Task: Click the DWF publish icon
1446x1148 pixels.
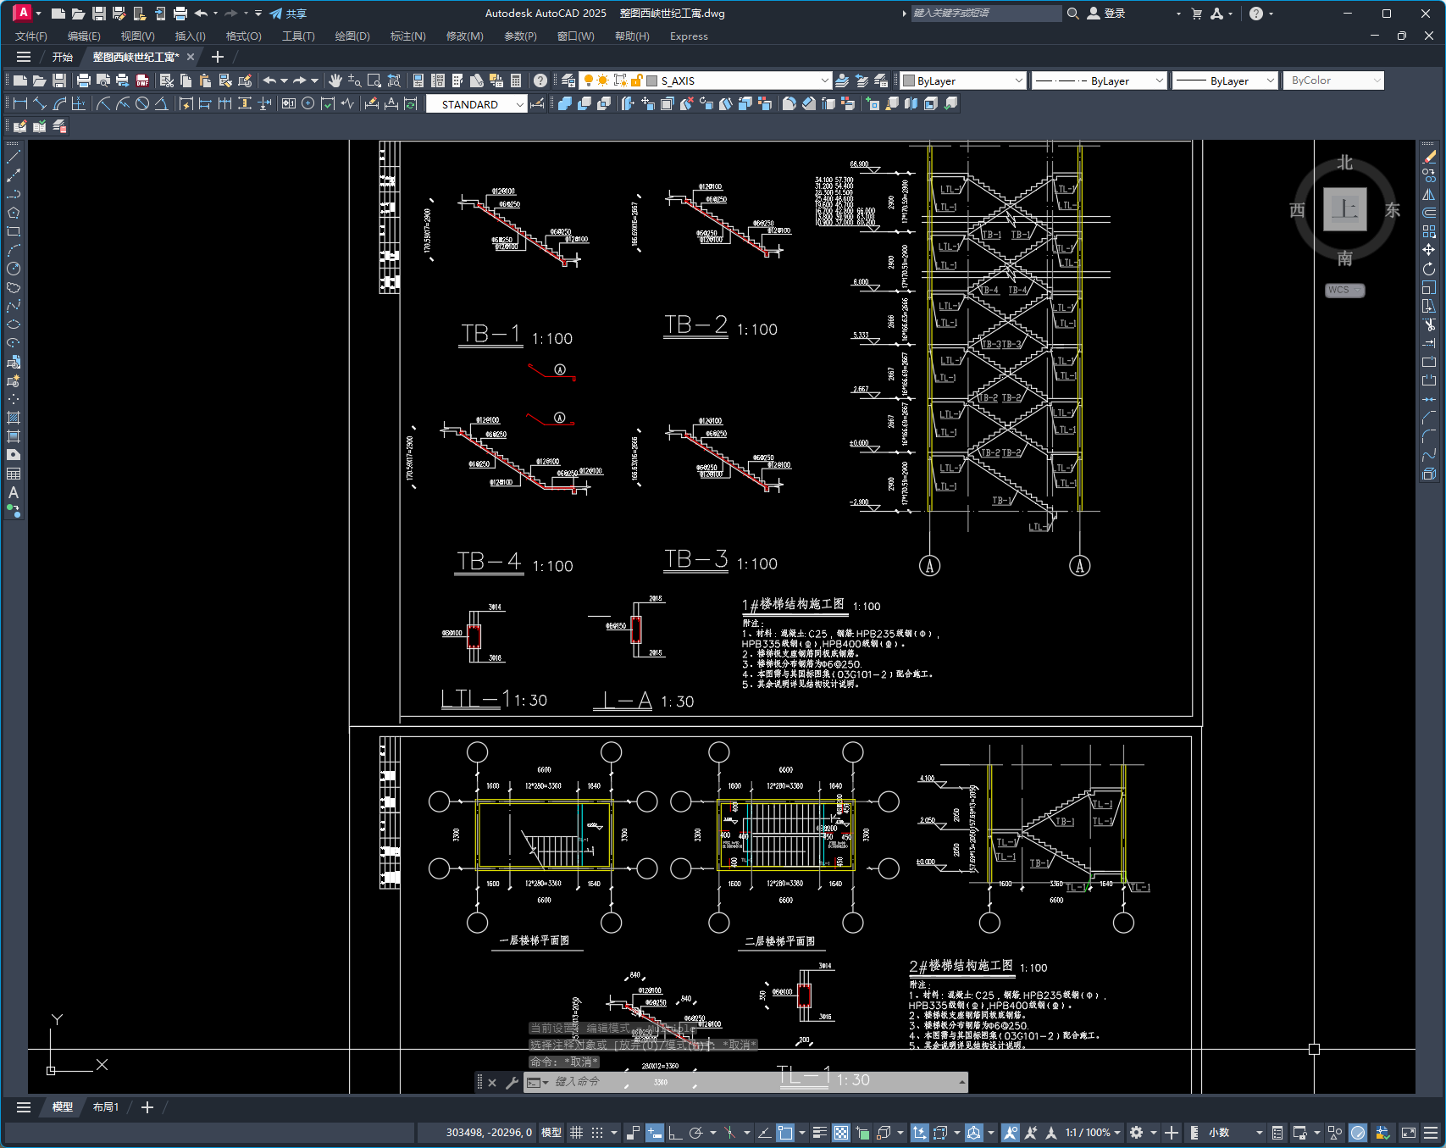Action: point(142,80)
